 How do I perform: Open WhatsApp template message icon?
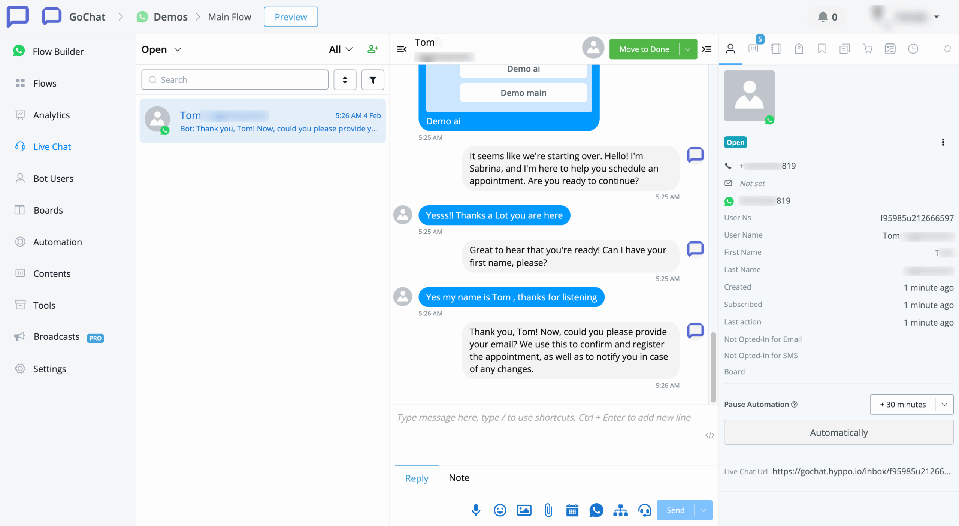point(596,510)
